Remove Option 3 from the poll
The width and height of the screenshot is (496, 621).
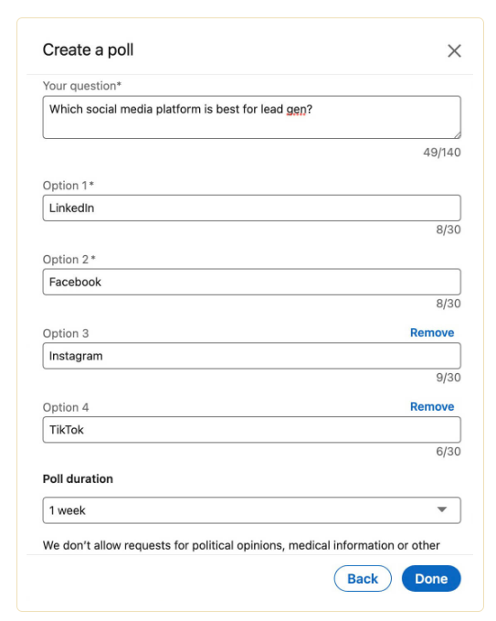pos(432,333)
